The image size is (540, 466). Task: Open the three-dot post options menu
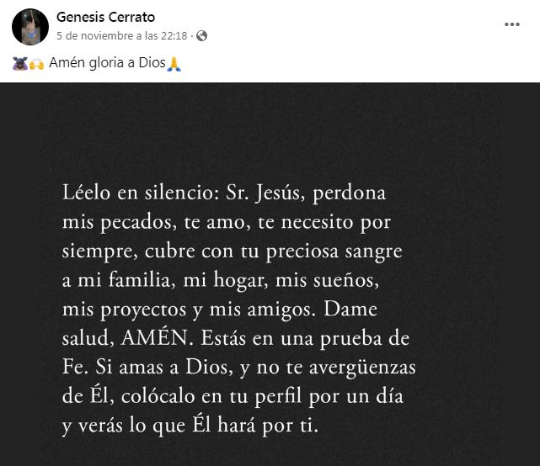pyautogui.click(x=511, y=25)
